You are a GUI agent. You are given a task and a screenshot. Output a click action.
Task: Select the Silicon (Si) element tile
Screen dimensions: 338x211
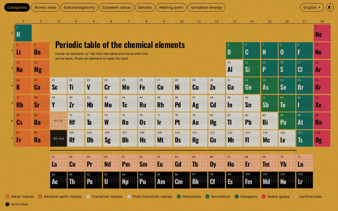point(252,68)
